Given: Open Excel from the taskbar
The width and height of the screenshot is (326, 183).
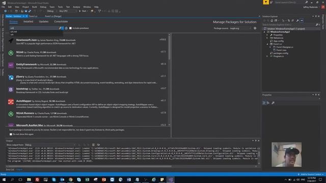Looking at the screenshot, I should pos(87,179).
